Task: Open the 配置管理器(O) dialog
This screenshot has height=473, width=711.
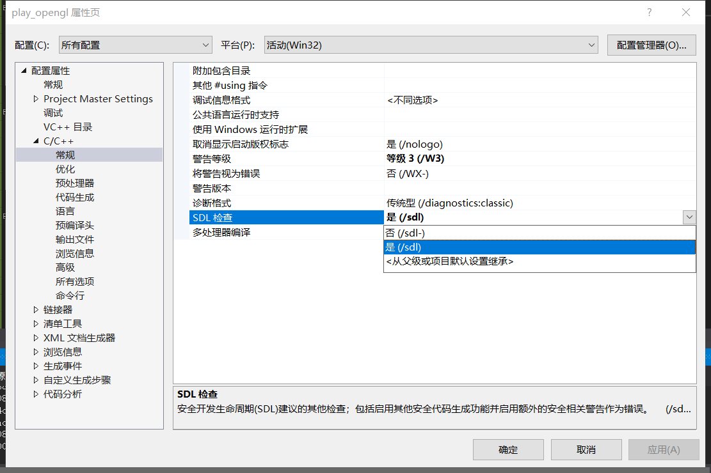Action: click(x=651, y=44)
